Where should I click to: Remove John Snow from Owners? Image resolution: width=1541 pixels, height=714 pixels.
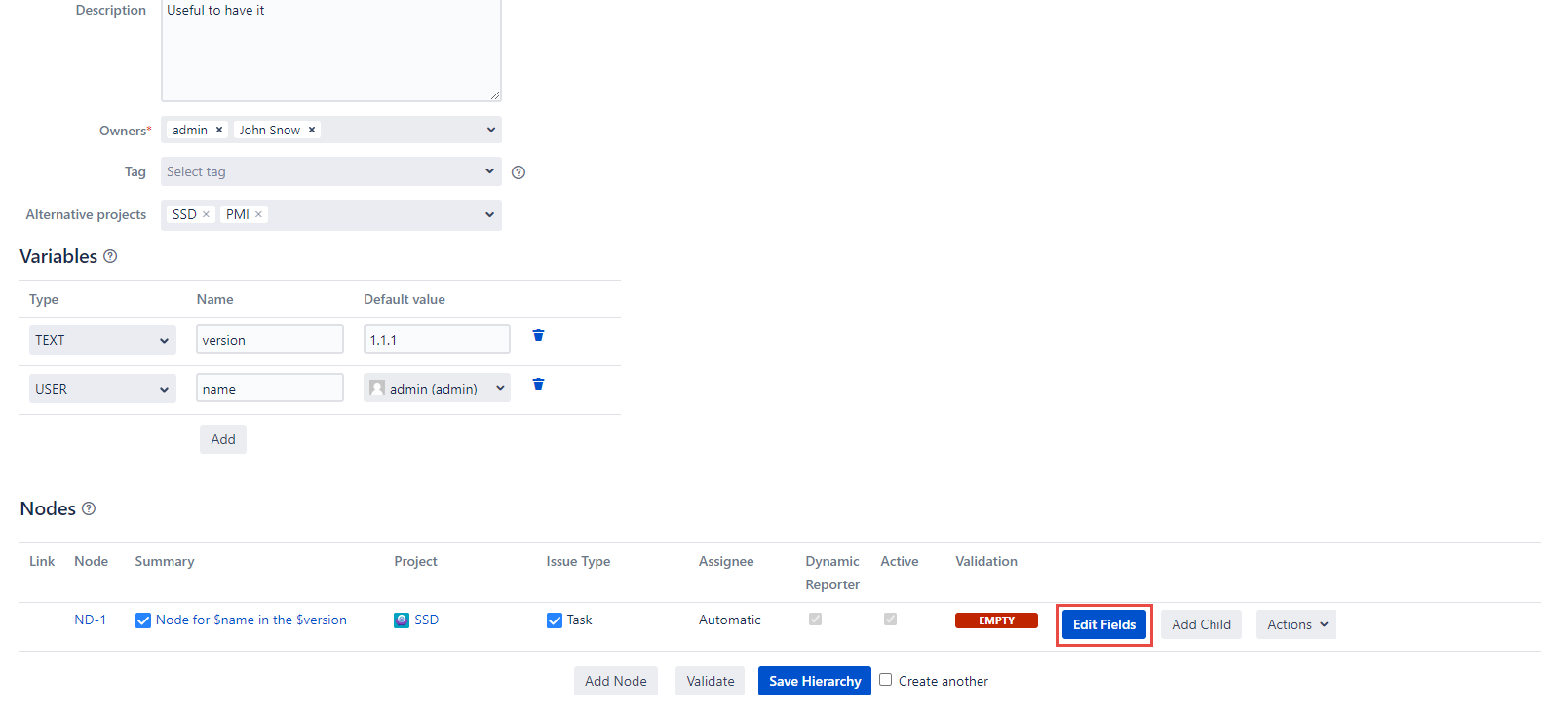[312, 130]
